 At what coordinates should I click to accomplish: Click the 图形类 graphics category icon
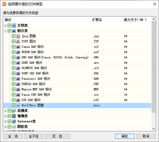14,127
